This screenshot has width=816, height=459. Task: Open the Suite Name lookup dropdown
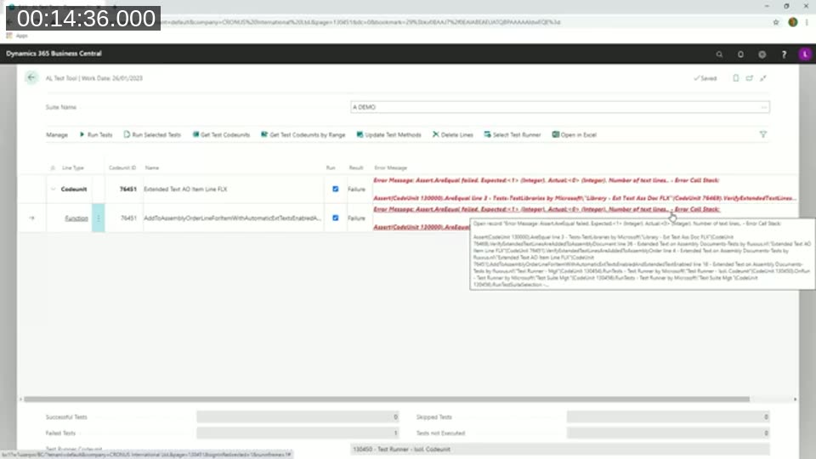[x=763, y=107]
